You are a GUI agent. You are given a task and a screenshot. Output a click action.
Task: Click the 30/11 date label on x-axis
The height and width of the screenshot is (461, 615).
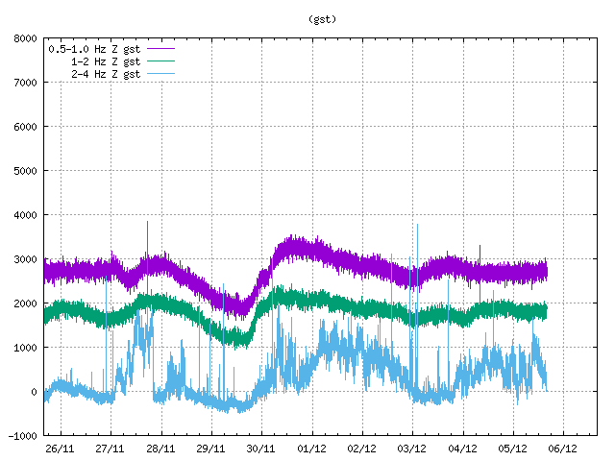(261, 449)
